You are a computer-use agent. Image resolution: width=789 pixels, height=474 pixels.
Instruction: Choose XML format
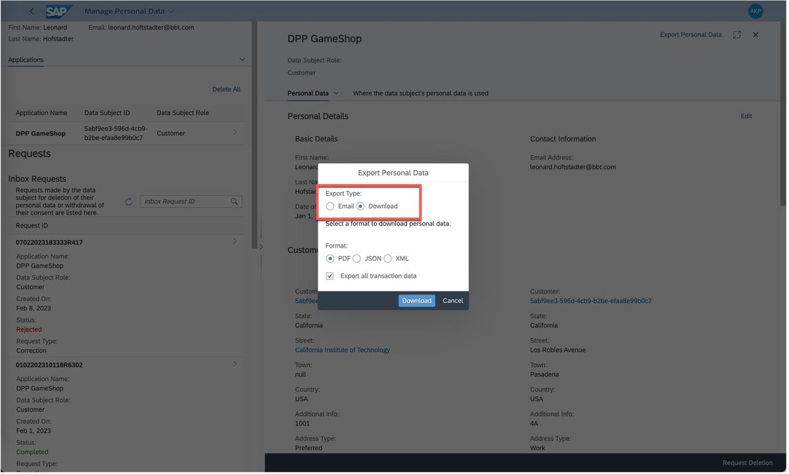tap(388, 259)
